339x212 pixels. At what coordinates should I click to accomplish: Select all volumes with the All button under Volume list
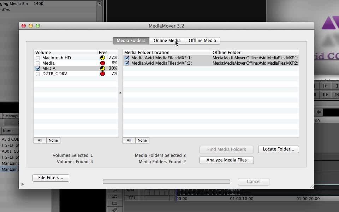[40, 140]
